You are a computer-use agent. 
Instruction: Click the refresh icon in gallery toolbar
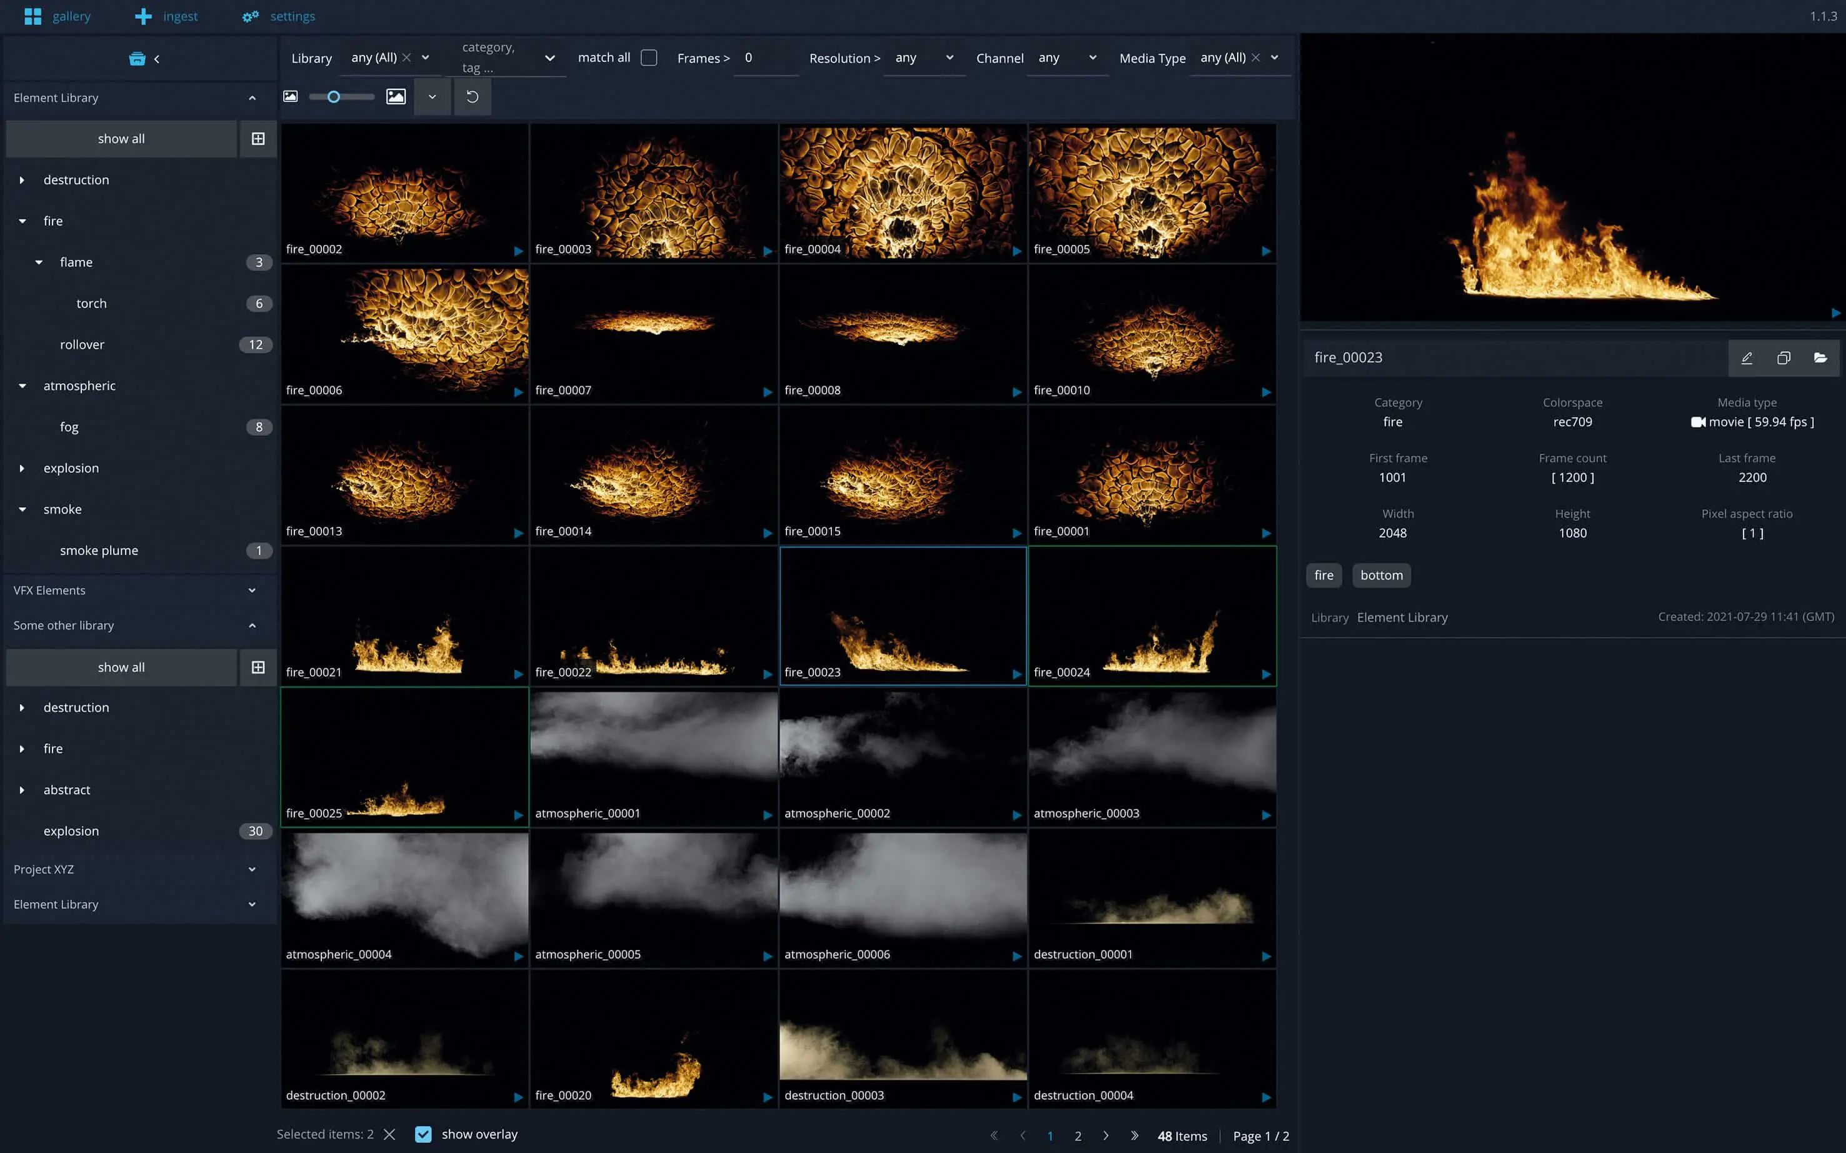coord(472,97)
